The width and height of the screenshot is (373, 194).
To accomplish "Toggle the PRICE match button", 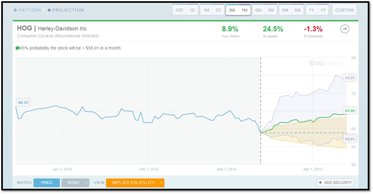I will click(47, 183).
